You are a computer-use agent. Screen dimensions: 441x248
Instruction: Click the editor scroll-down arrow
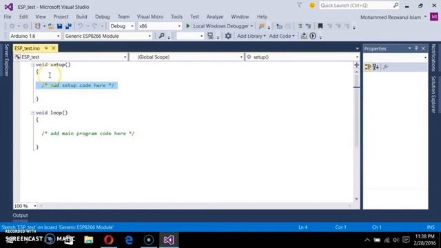[x=356, y=199]
